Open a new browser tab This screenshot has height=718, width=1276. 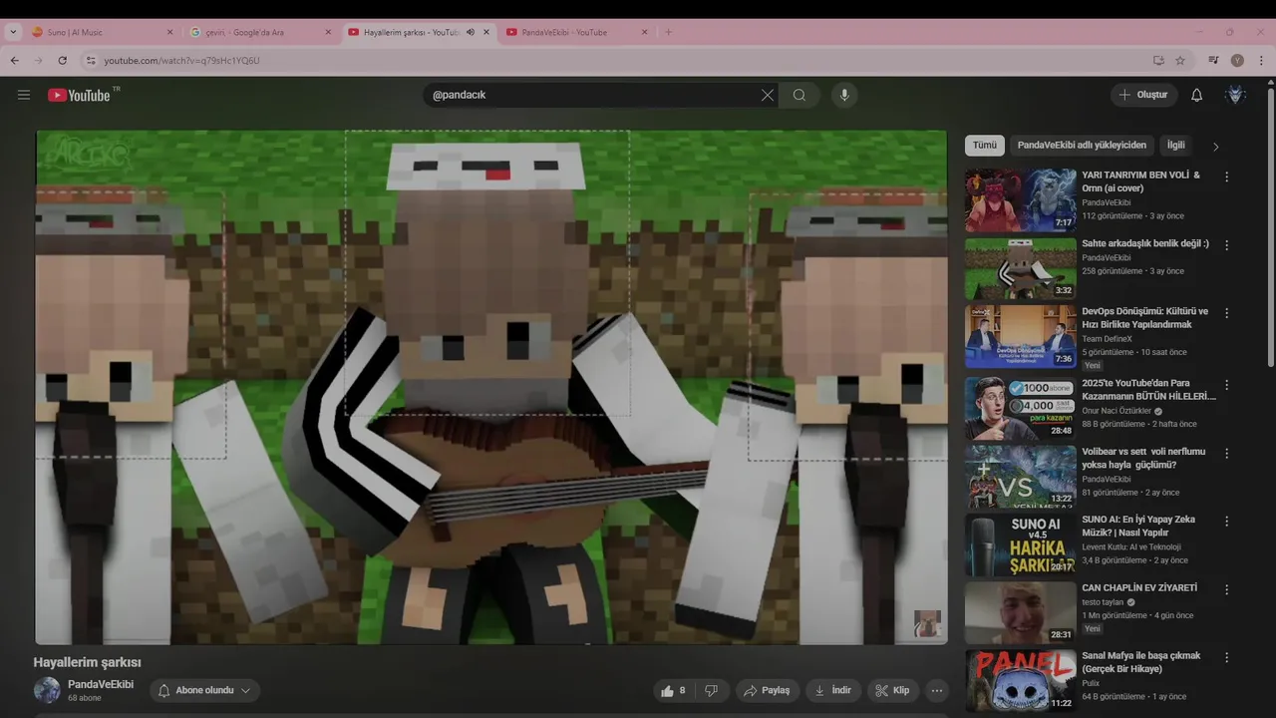tap(668, 32)
